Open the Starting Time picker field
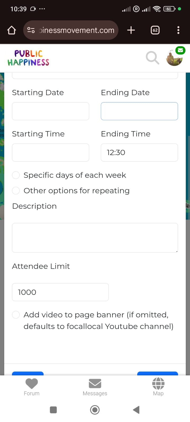The image size is (190, 422). [50, 152]
